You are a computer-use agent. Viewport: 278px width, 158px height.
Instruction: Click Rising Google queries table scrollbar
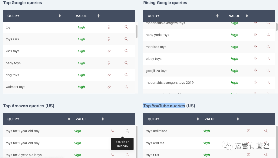277,27
